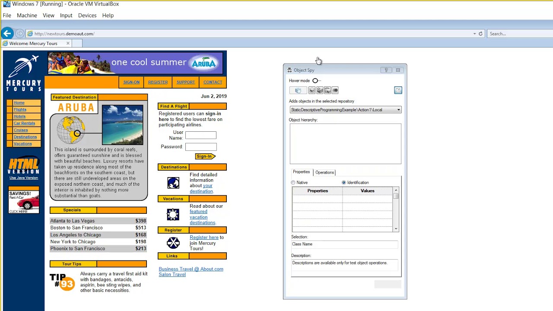The width and height of the screenshot is (553, 311).
Task: Click the Vacations sun icon
Action: coord(173,214)
